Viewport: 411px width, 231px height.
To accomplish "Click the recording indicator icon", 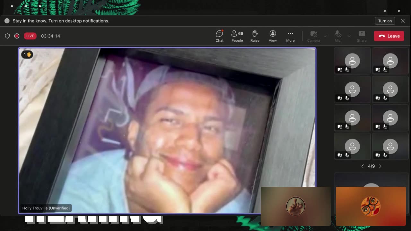I will (x=17, y=36).
